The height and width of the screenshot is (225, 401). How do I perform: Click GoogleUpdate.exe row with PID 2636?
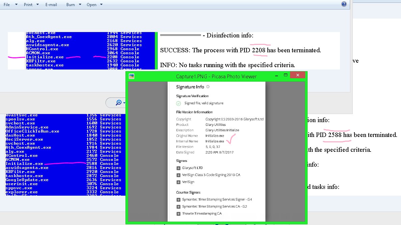63,180
